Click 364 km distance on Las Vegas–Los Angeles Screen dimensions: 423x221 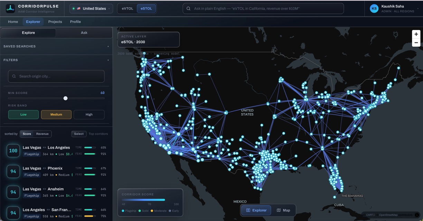(48, 154)
